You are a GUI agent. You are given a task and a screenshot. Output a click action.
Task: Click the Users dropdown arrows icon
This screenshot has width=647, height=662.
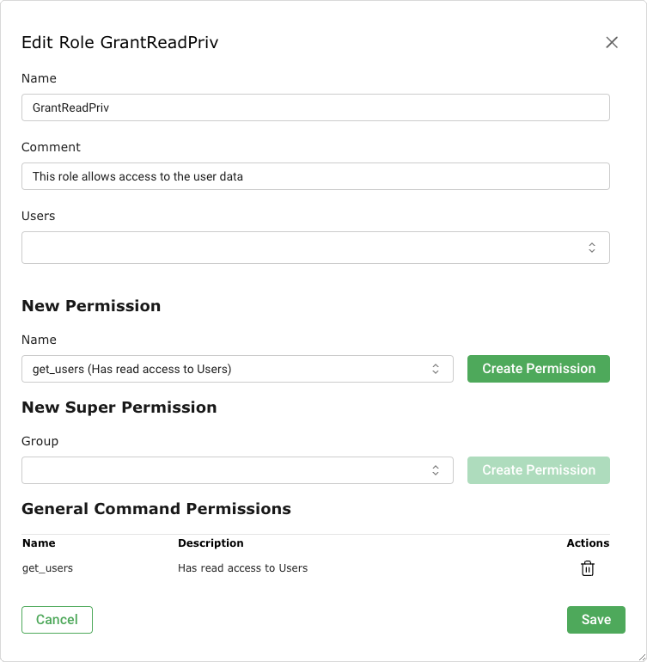coord(592,248)
